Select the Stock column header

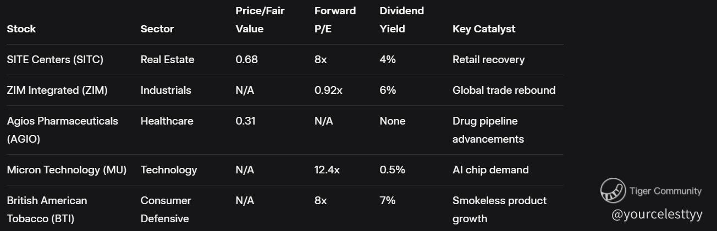[x=21, y=29]
